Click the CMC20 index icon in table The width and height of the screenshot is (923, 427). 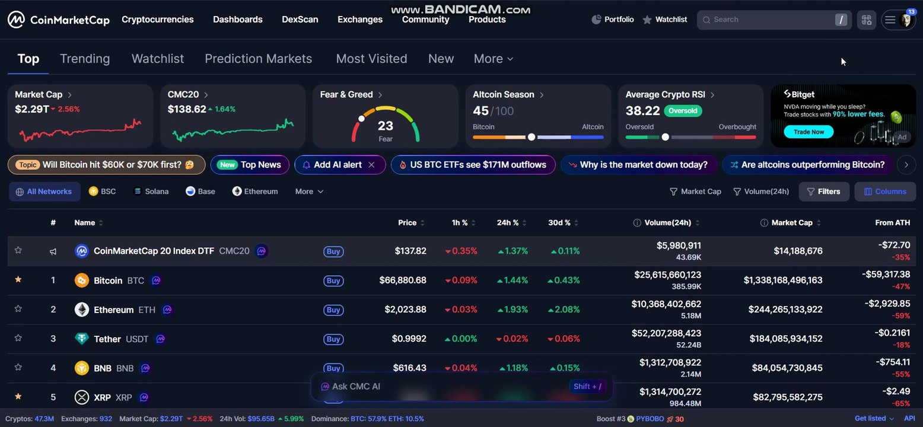(82, 251)
